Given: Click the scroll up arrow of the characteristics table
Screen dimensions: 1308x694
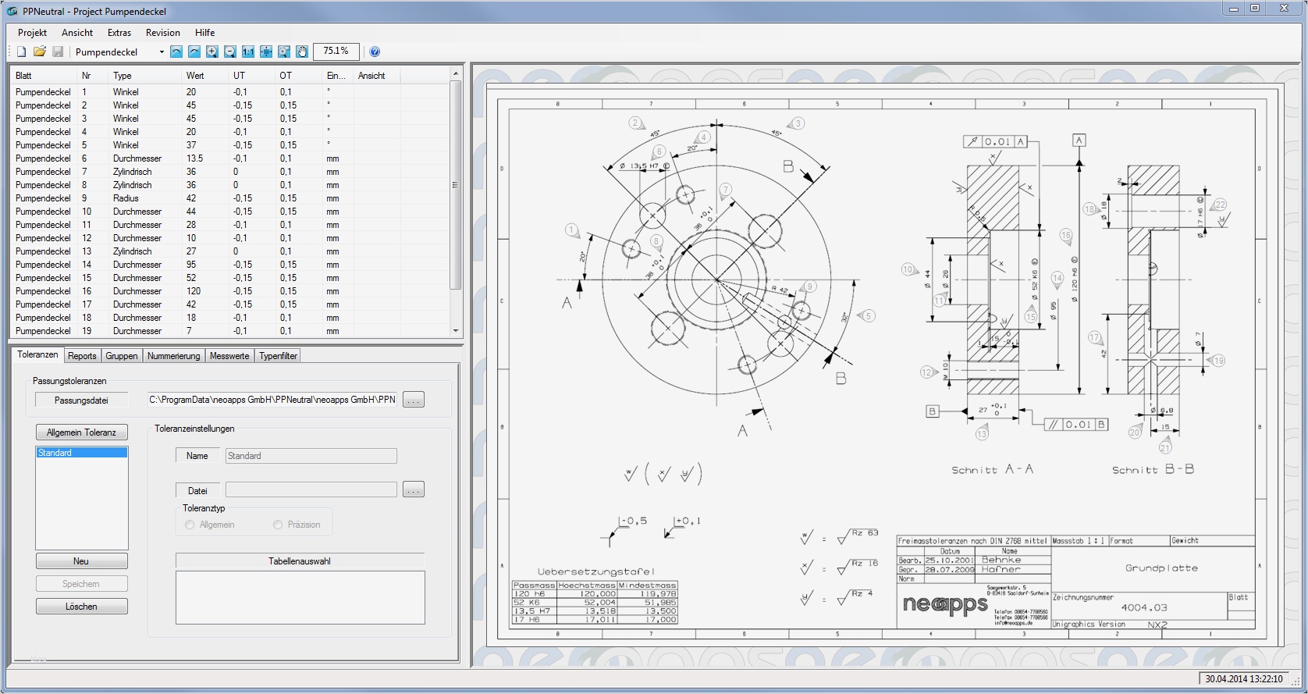Looking at the screenshot, I should [456, 73].
